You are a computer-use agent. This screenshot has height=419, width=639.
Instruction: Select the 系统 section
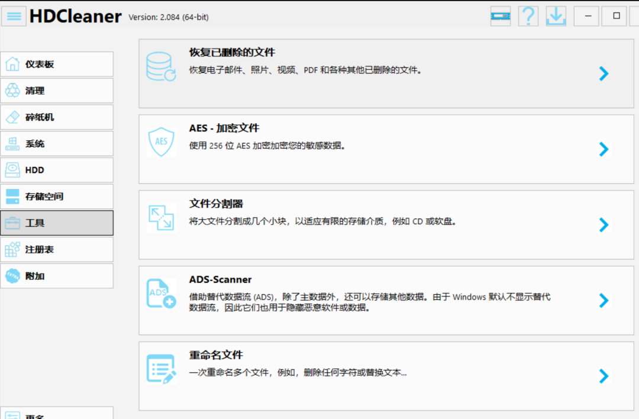57,143
